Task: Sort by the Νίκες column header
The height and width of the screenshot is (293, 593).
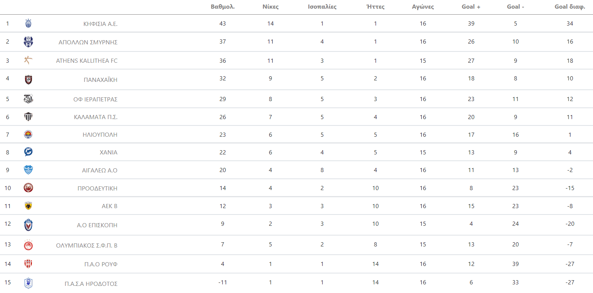Action: coord(270,7)
